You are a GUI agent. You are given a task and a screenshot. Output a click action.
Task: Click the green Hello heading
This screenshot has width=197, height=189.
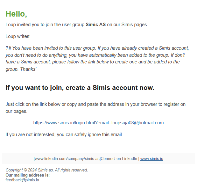pos(16,14)
